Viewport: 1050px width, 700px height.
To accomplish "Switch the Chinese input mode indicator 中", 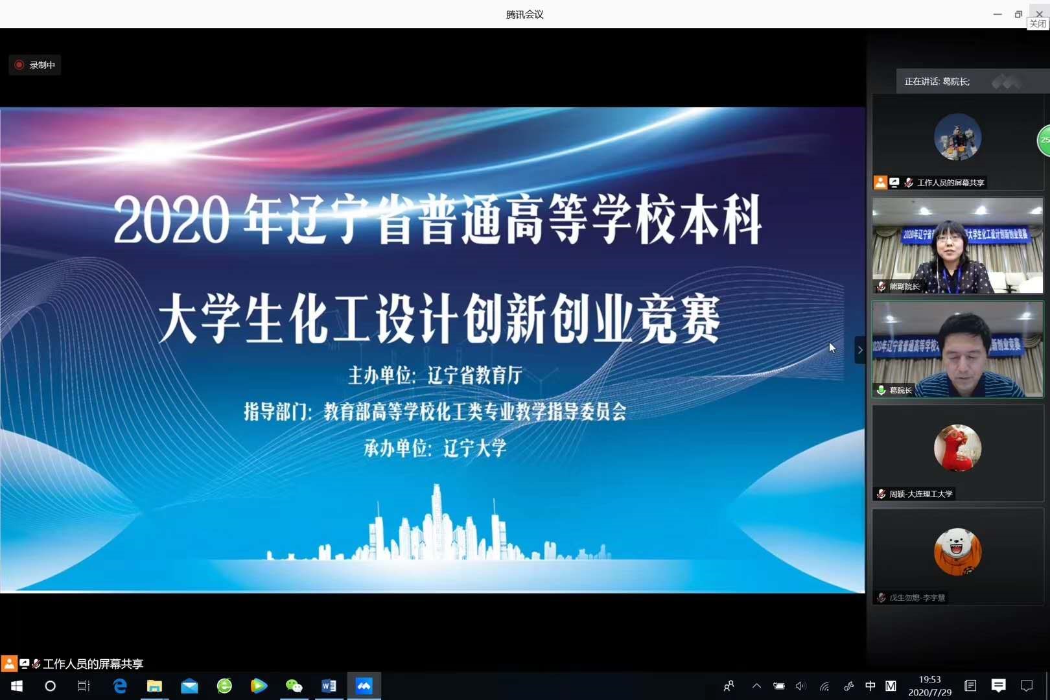I will pyautogui.click(x=870, y=686).
